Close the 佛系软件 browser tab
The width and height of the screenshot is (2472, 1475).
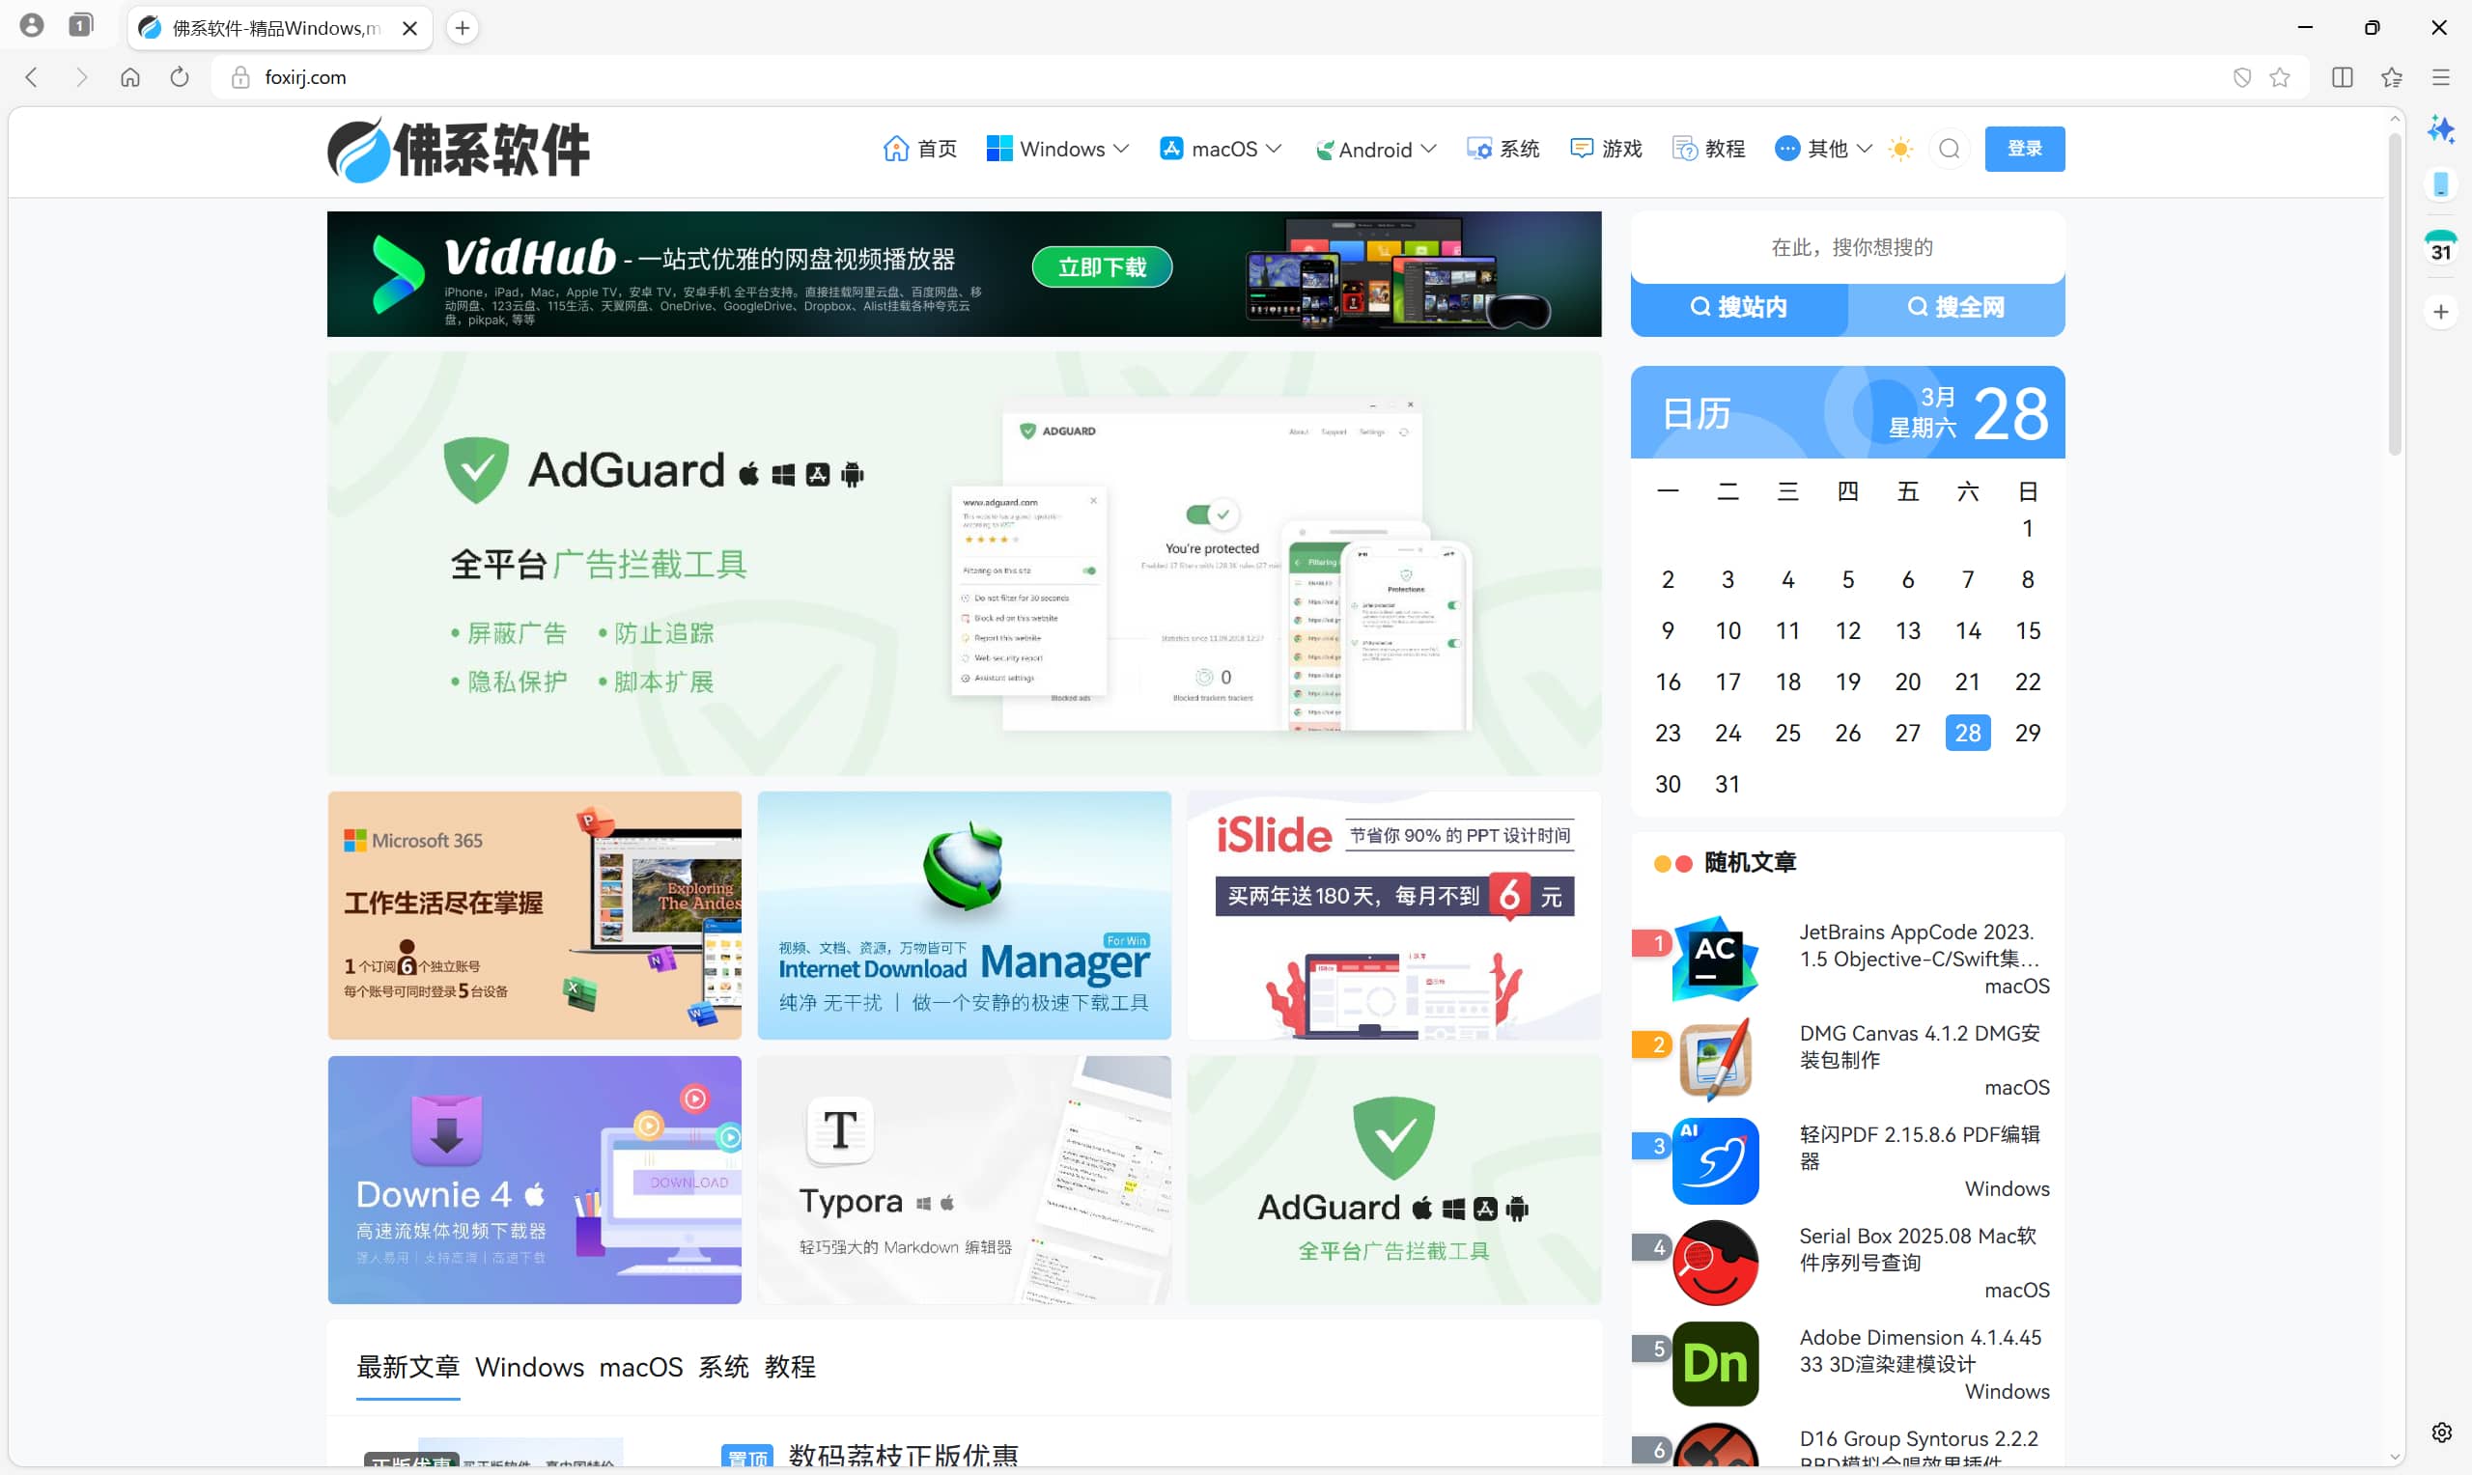tap(409, 28)
